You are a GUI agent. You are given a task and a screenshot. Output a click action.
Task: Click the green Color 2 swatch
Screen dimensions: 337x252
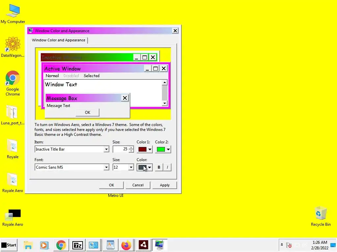pos(161,149)
